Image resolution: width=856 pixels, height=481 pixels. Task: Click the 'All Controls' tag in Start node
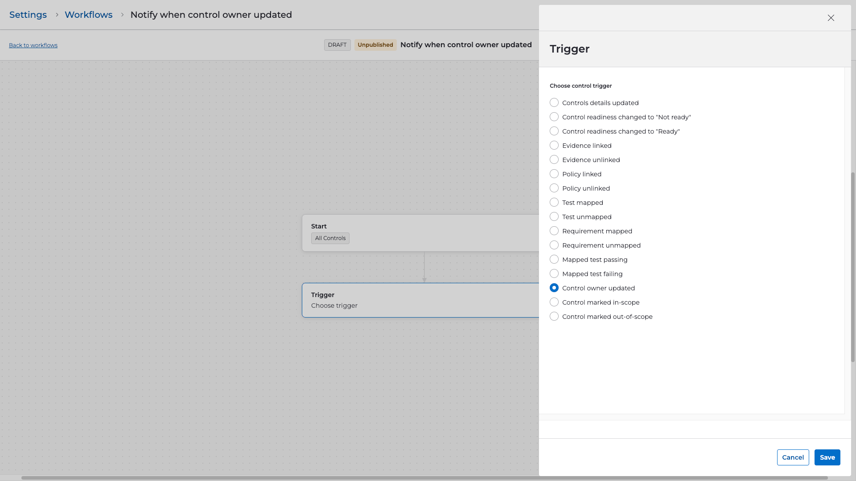click(x=330, y=238)
